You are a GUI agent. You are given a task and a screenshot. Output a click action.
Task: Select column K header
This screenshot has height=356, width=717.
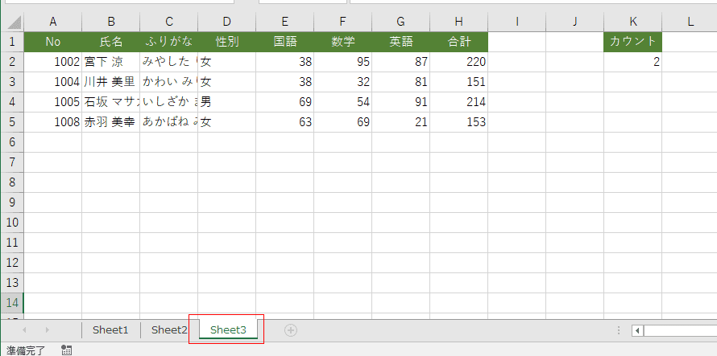633,22
